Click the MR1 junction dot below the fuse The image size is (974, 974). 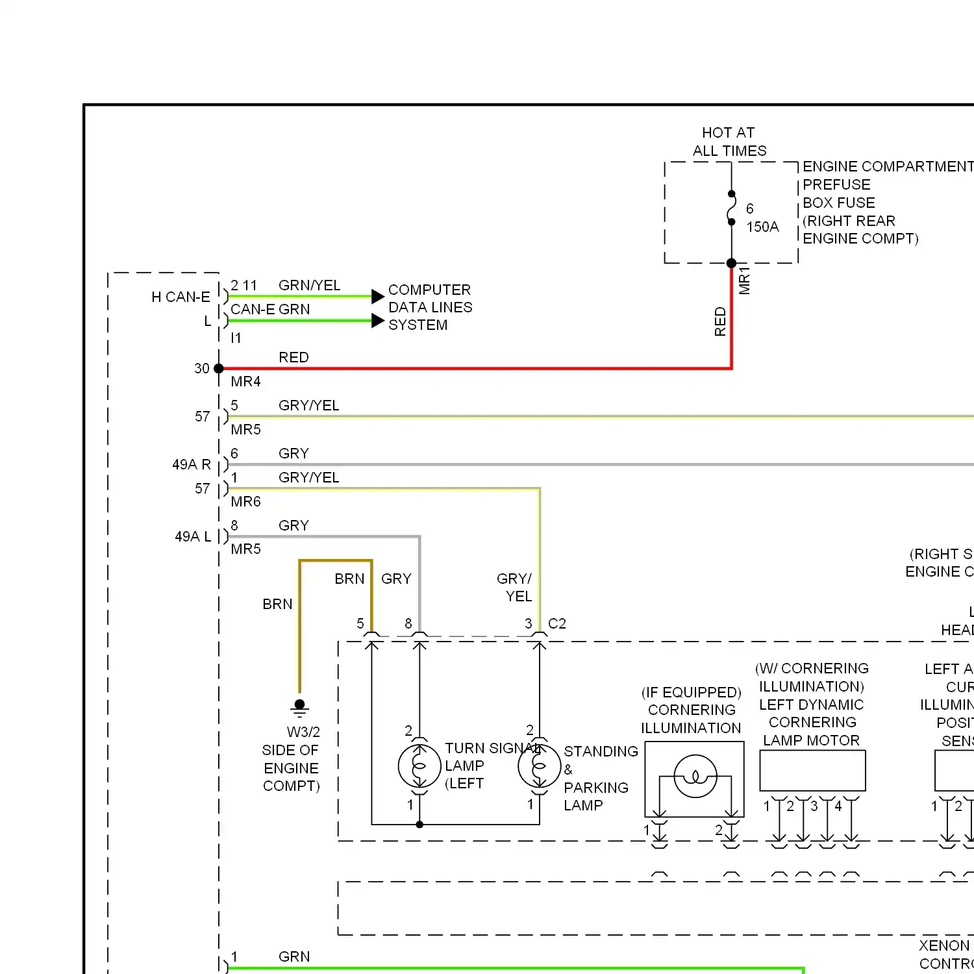732,263
